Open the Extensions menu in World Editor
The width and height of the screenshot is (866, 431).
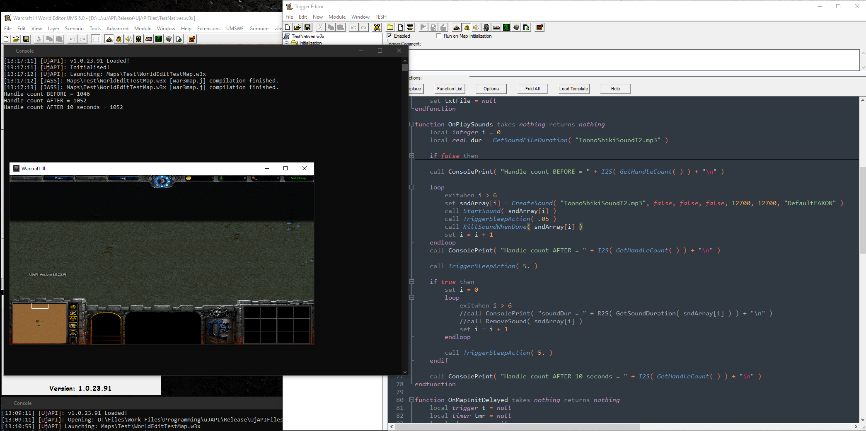pyautogui.click(x=208, y=29)
